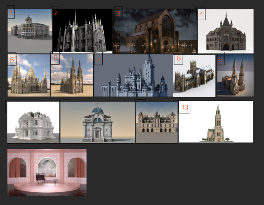This screenshot has height=205, width=264.
Task: Open the gothic cathedral on black background numbered 2
Action: point(82,31)
